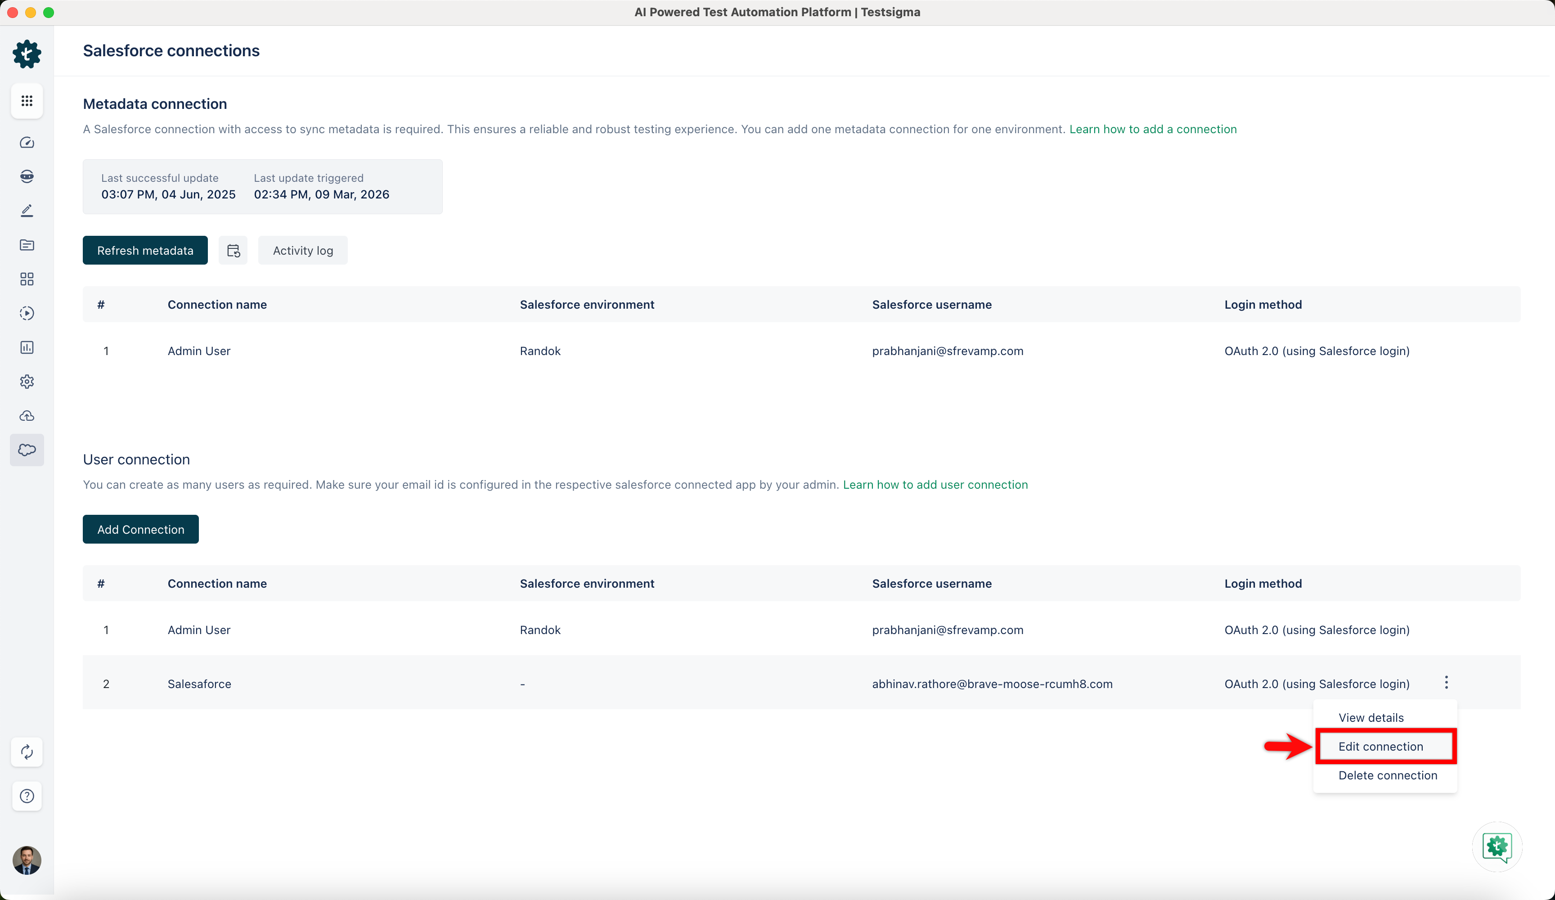This screenshot has width=1555, height=900.
Task: Click Salesforce username header in metadata table
Action: coord(932,304)
